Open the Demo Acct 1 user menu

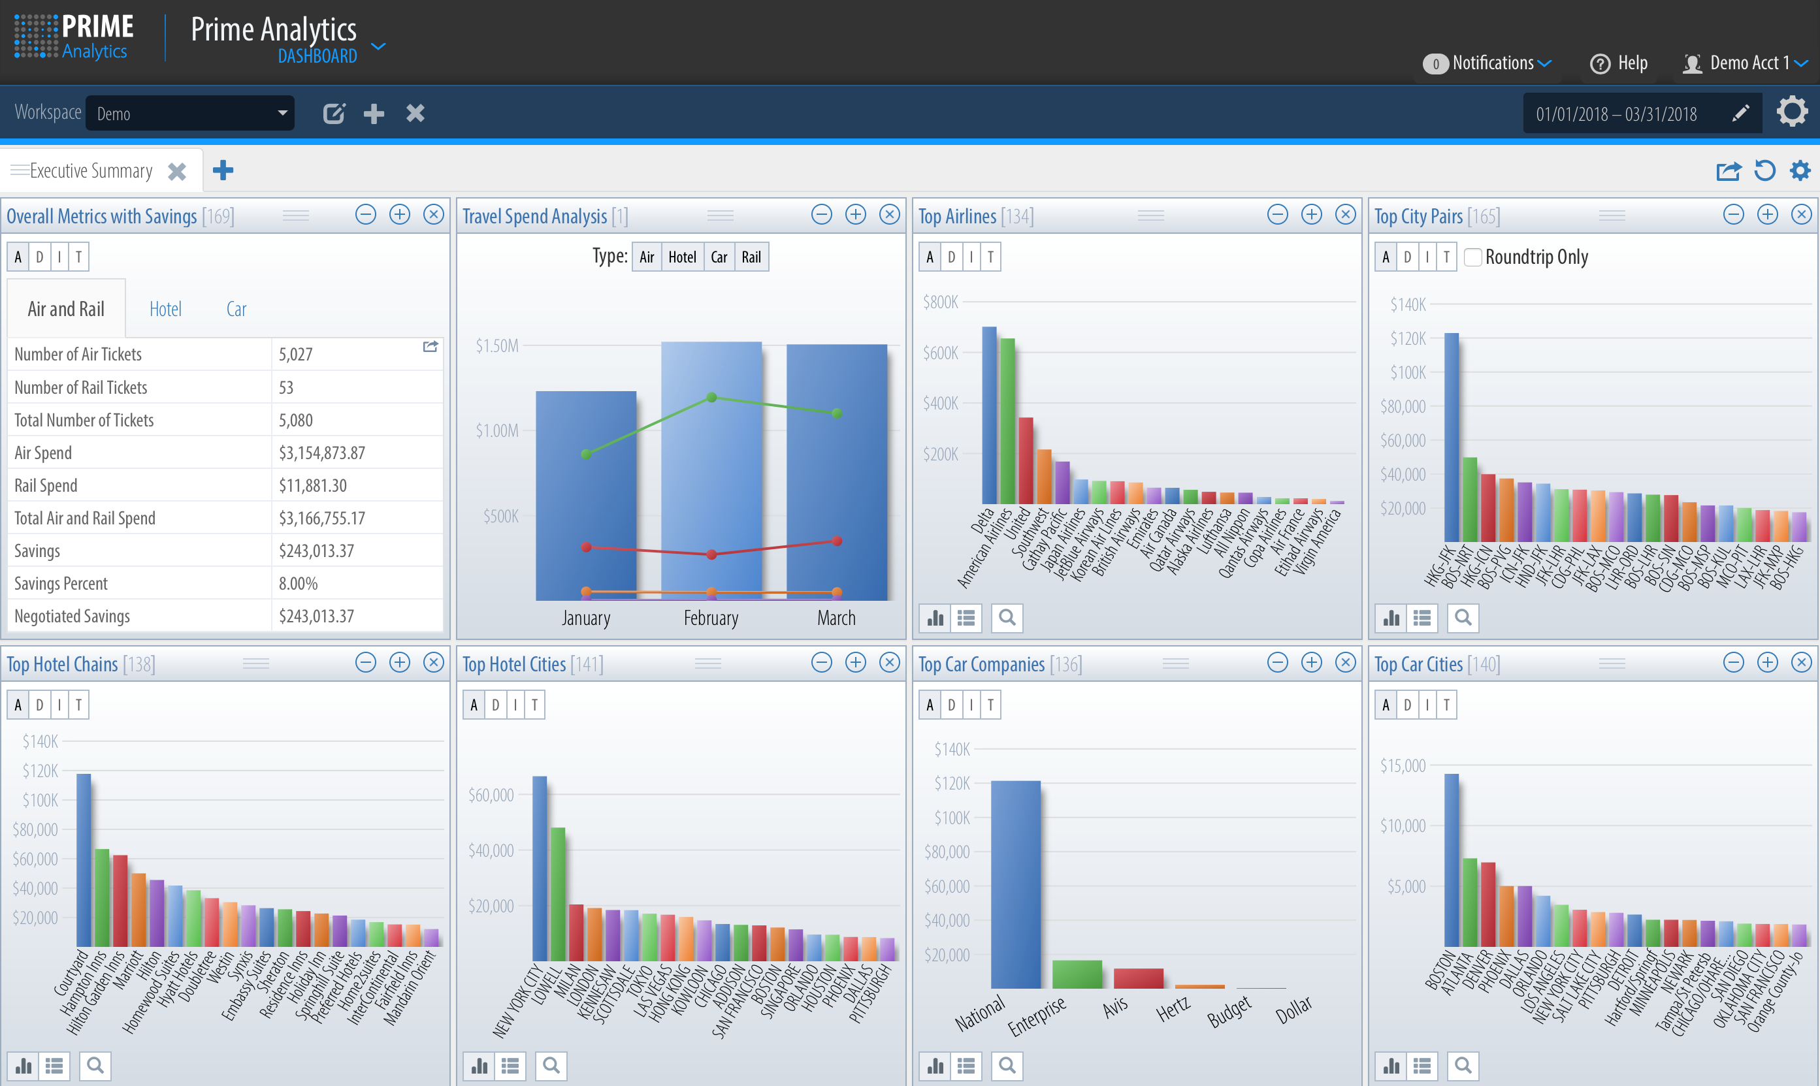tap(1749, 63)
